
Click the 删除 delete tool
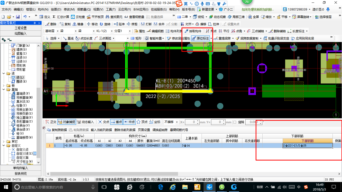[51, 24]
